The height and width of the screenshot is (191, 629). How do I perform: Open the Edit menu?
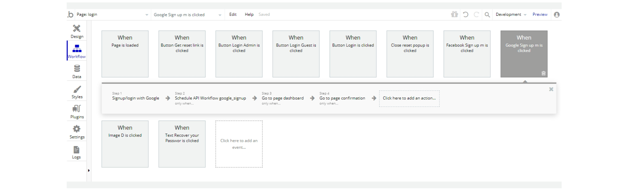tap(233, 14)
